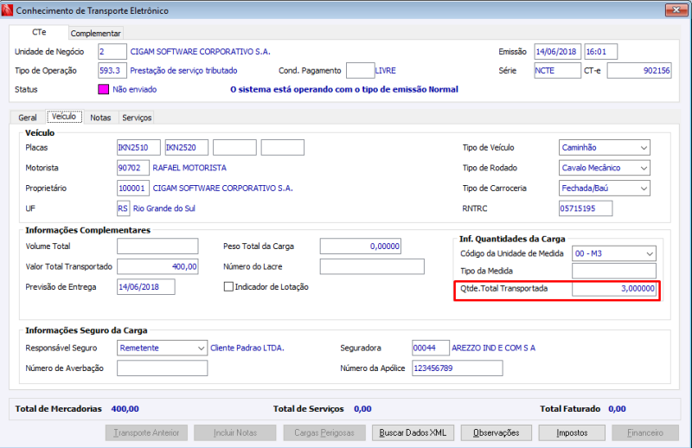Open the Tipo de Rodado dropdown

coord(604,168)
